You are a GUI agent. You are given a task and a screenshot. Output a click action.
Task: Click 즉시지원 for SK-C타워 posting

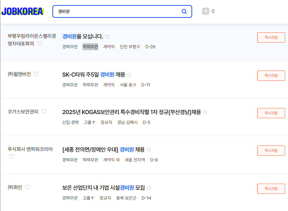[x=271, y=76]
